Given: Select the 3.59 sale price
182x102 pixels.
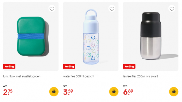Looking at the screenshot, I should click(x=68, y=92).
